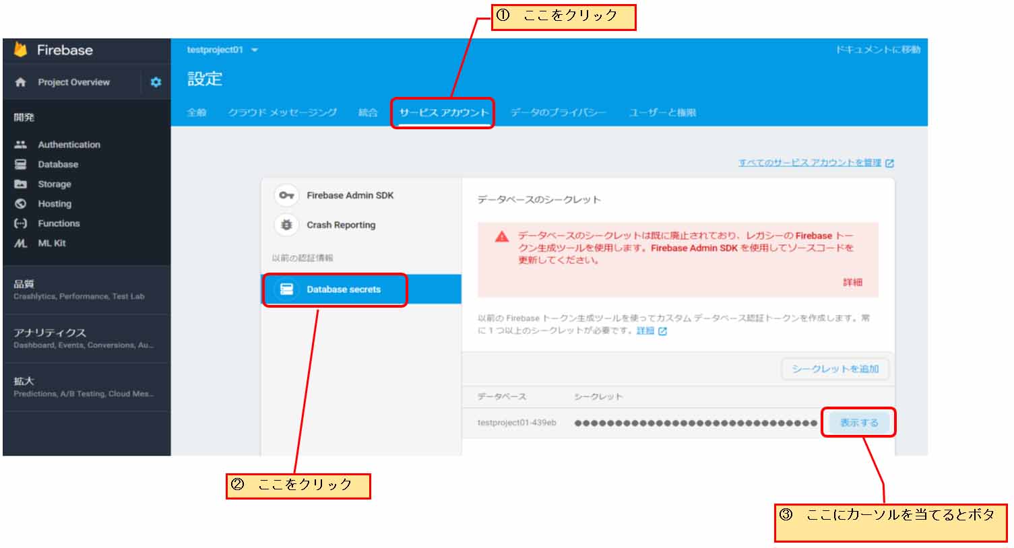The height and width of the screenshot is (548, 1014).
Task: Click the Hosting globe icon
Action: (x=21, y=204)
